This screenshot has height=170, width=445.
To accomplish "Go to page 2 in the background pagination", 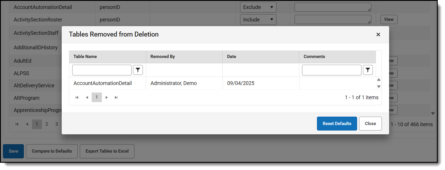I will coord(47,124).
